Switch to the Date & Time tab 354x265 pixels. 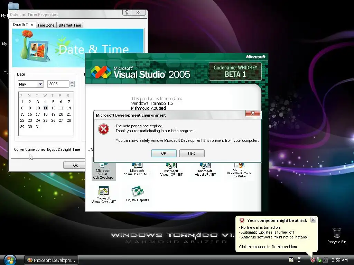click(23, 24)
